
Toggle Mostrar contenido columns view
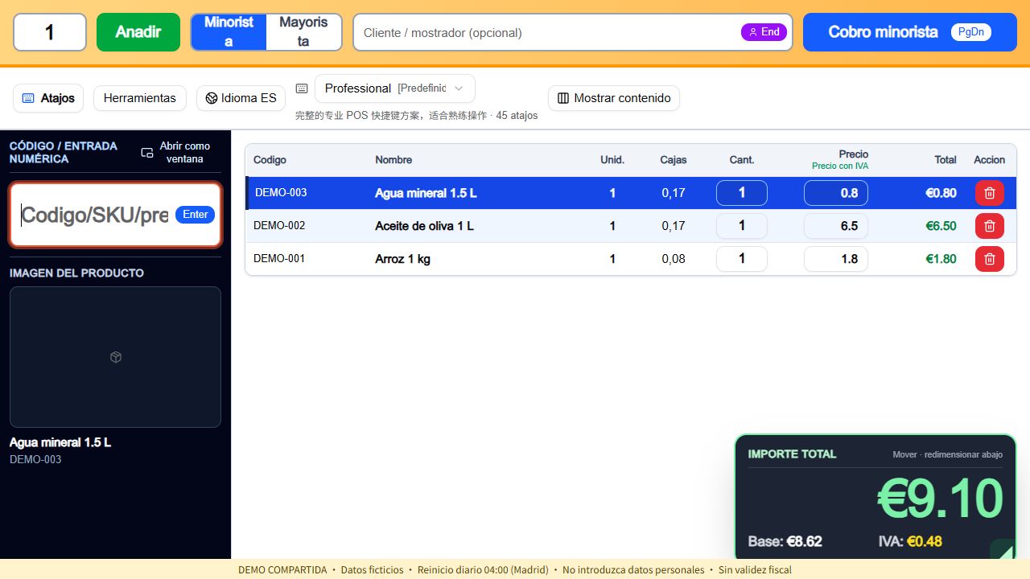click(x=614, y=98)
